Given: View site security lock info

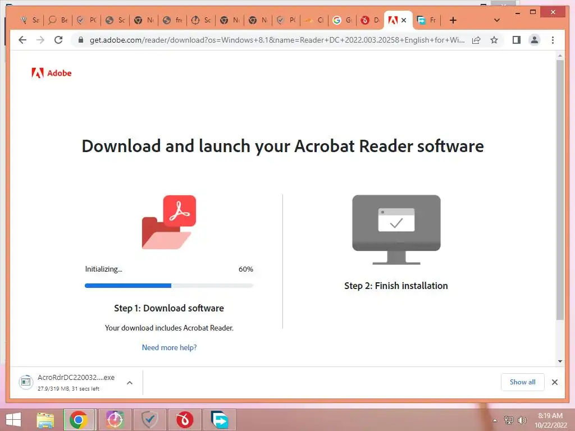Looking at the screenshot, I should coord(81,40).
